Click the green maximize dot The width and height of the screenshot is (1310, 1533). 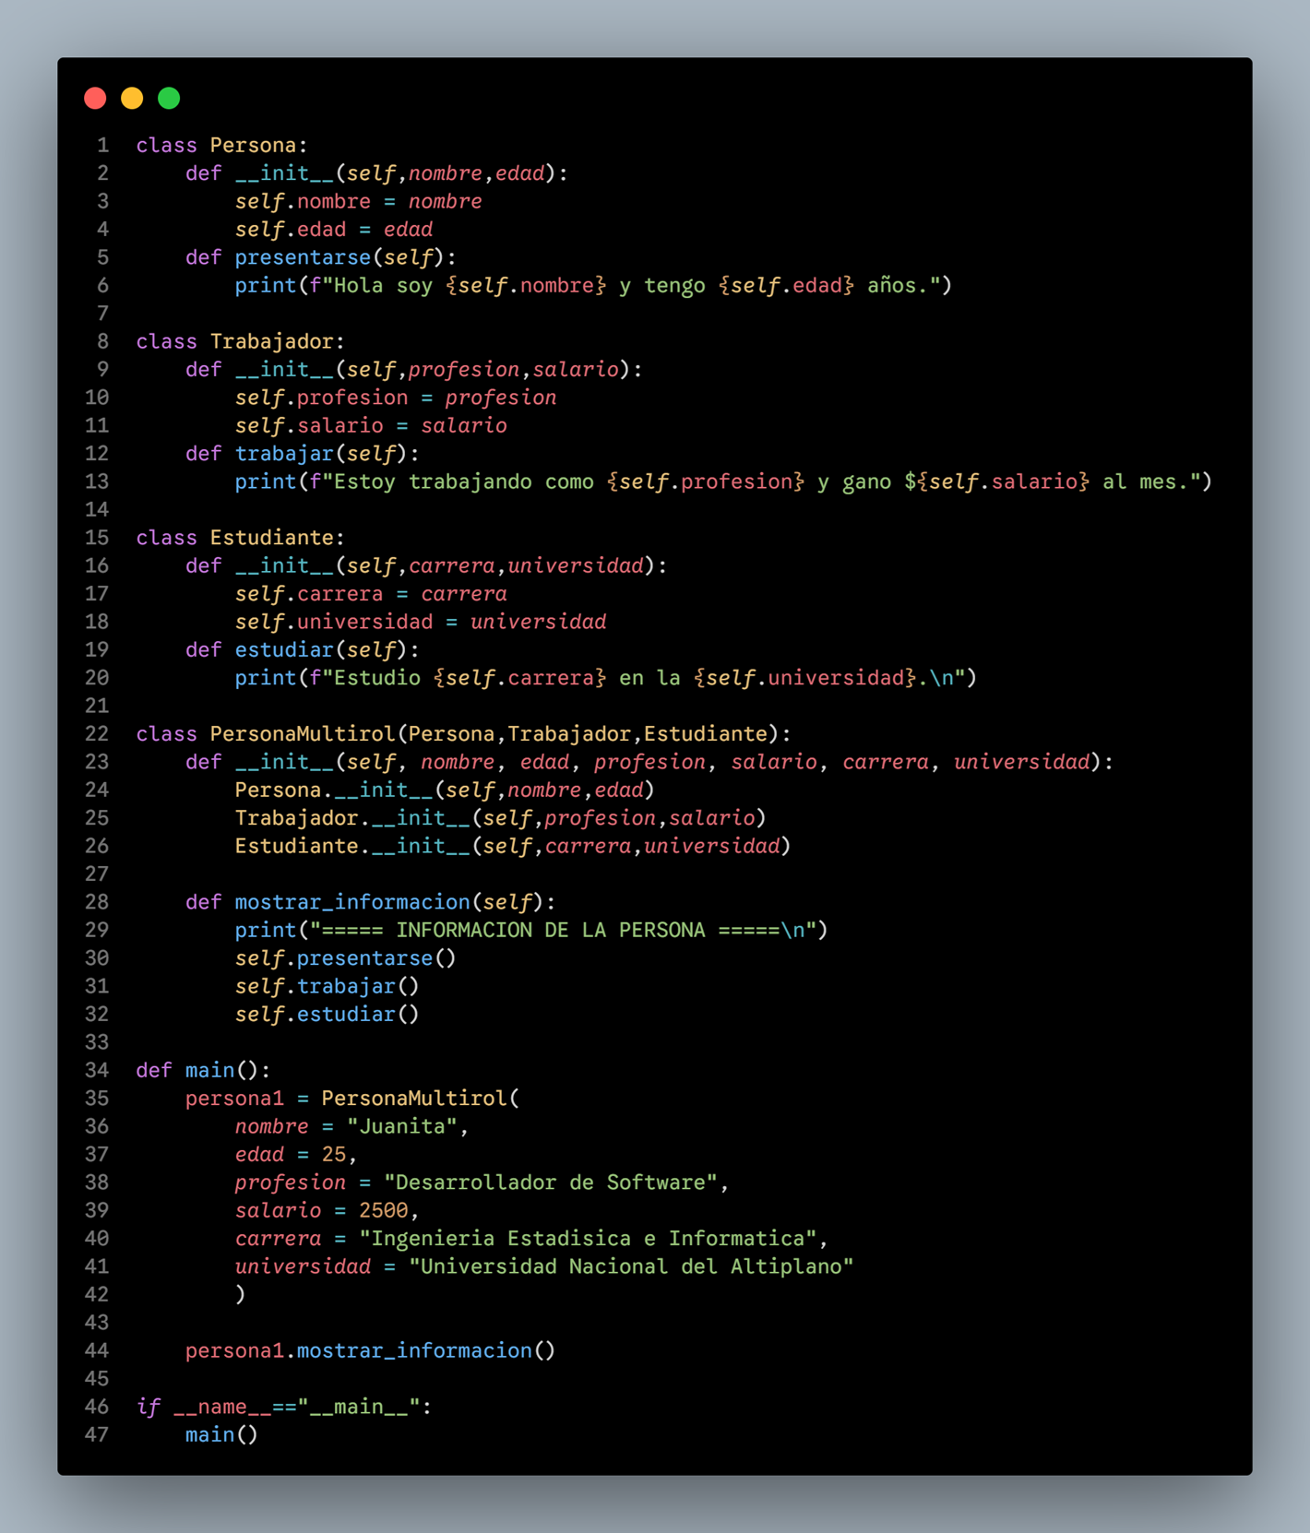[169, 99]
